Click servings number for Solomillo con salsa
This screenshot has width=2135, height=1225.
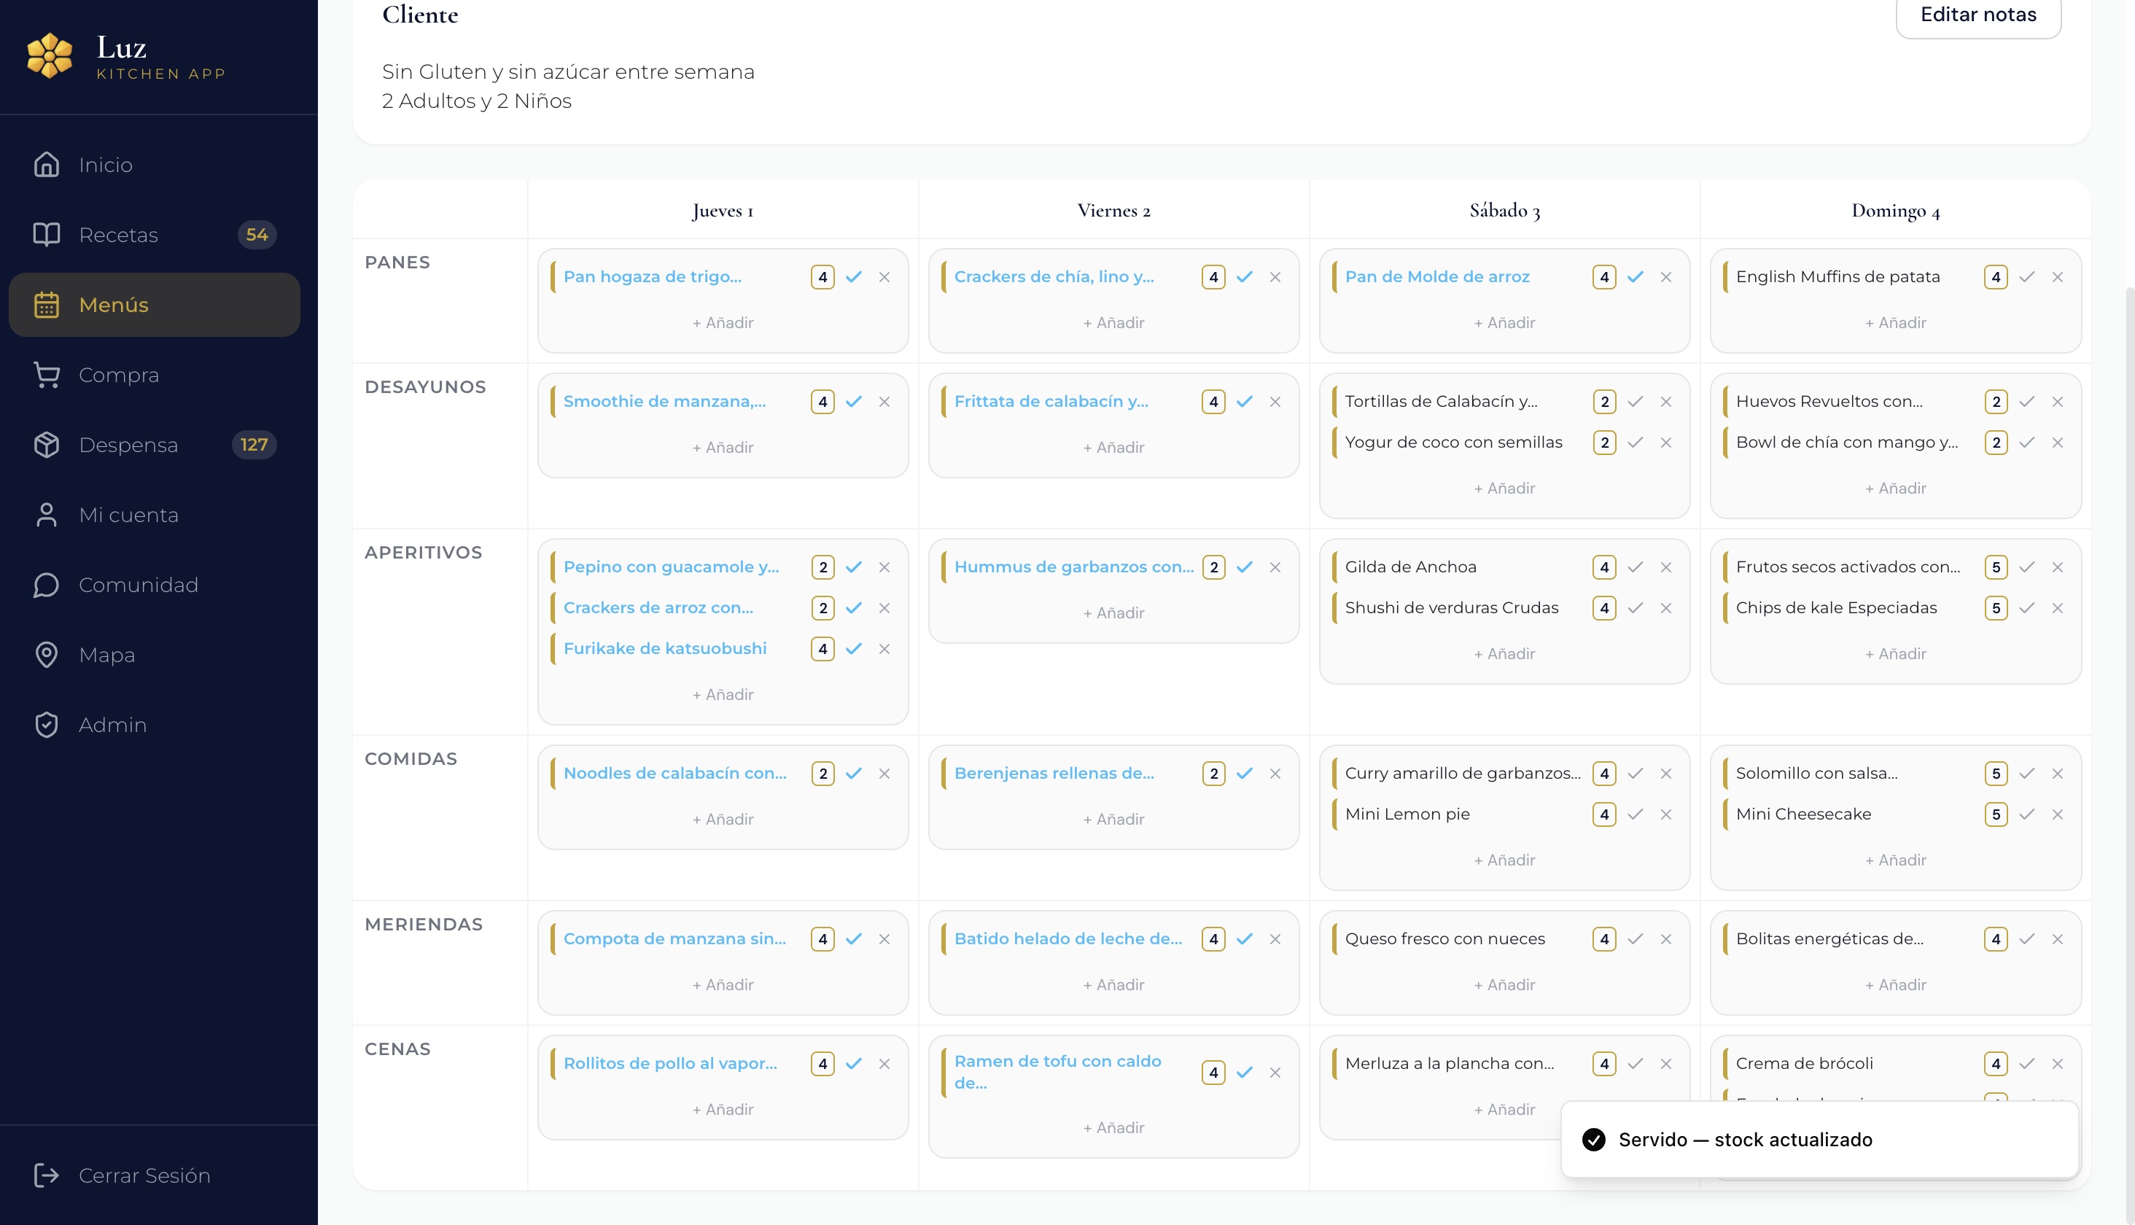pyautogui.click(x=1996, y=773)
